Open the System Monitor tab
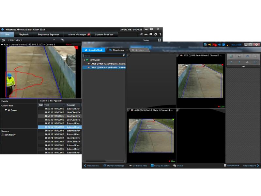Viewport: 261px width, 196px height. pyautogui.click(x=104, y=35)
